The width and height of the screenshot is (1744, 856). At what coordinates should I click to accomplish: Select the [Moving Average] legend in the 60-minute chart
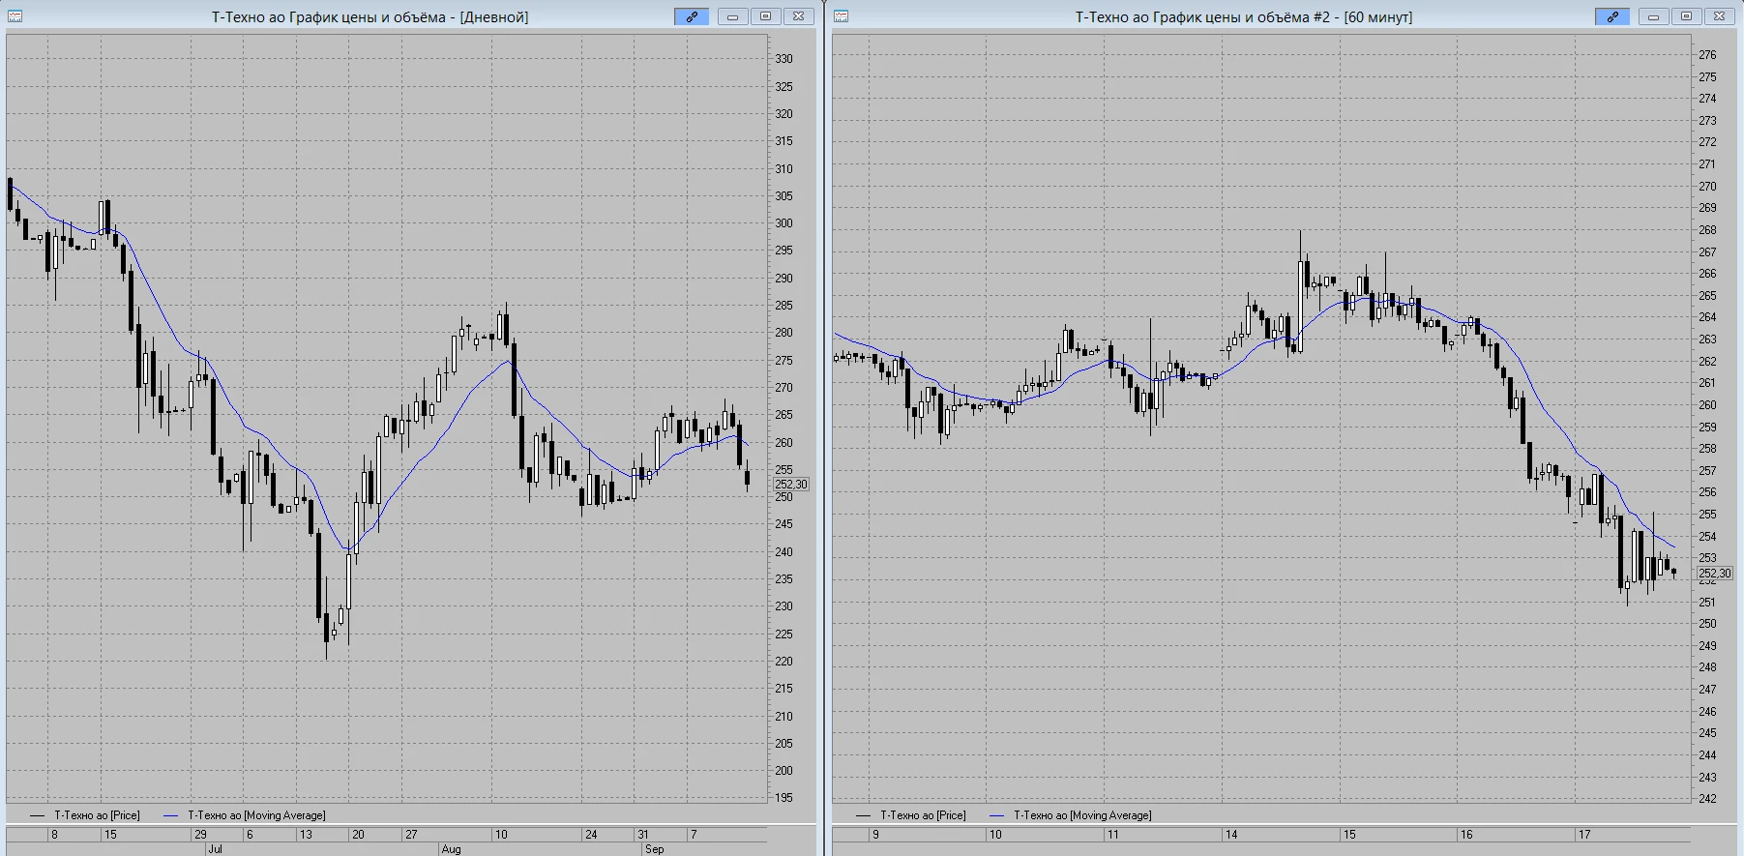click(x=1071, y=815)
